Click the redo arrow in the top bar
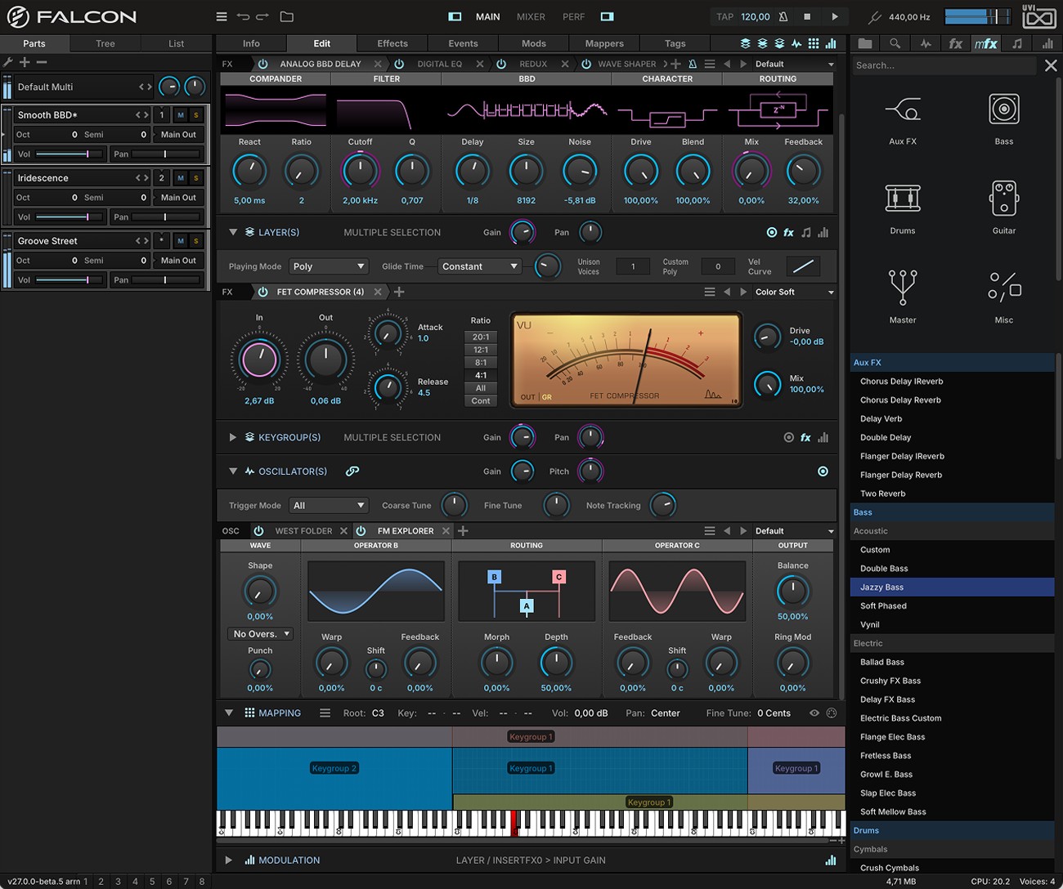 pyautogui.click(x=262, y=16)
